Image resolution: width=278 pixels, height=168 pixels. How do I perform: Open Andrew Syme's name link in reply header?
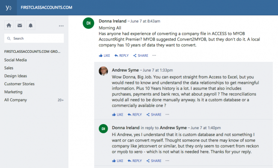pyautogui.click(x=125, y=70)
